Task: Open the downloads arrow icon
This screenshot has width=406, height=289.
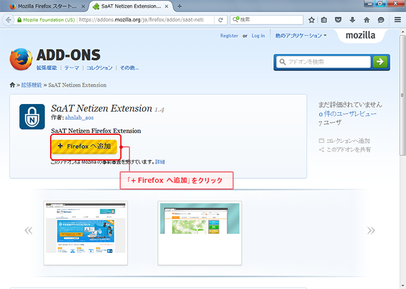Action: coord(352,20)
